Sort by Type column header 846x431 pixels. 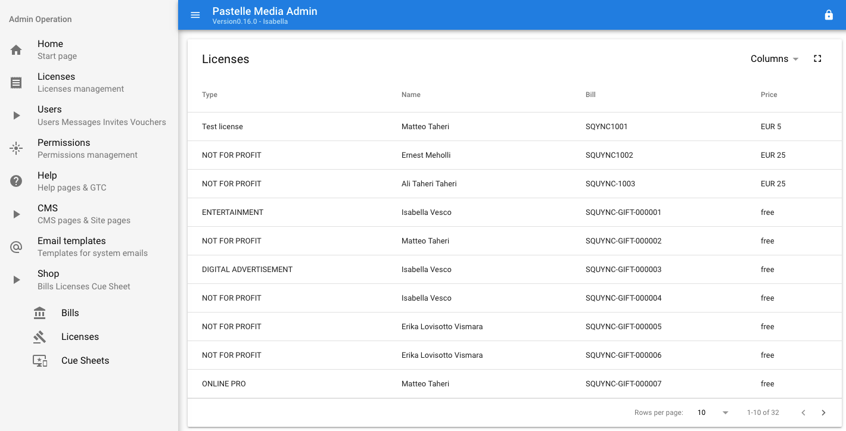coord(210,95)
